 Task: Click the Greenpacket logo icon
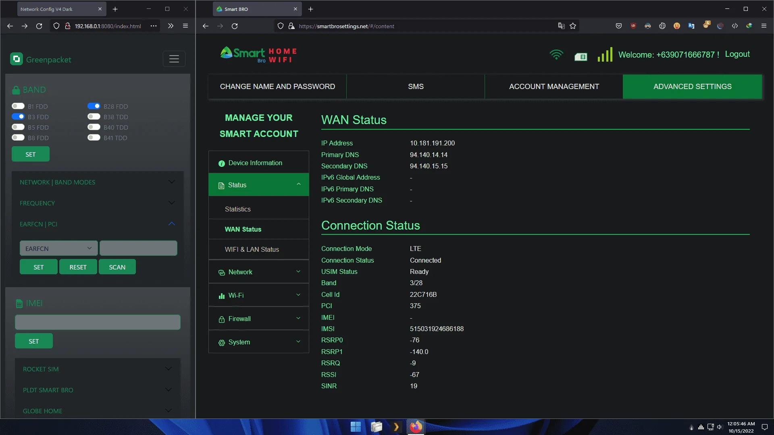tap(16, 59)
